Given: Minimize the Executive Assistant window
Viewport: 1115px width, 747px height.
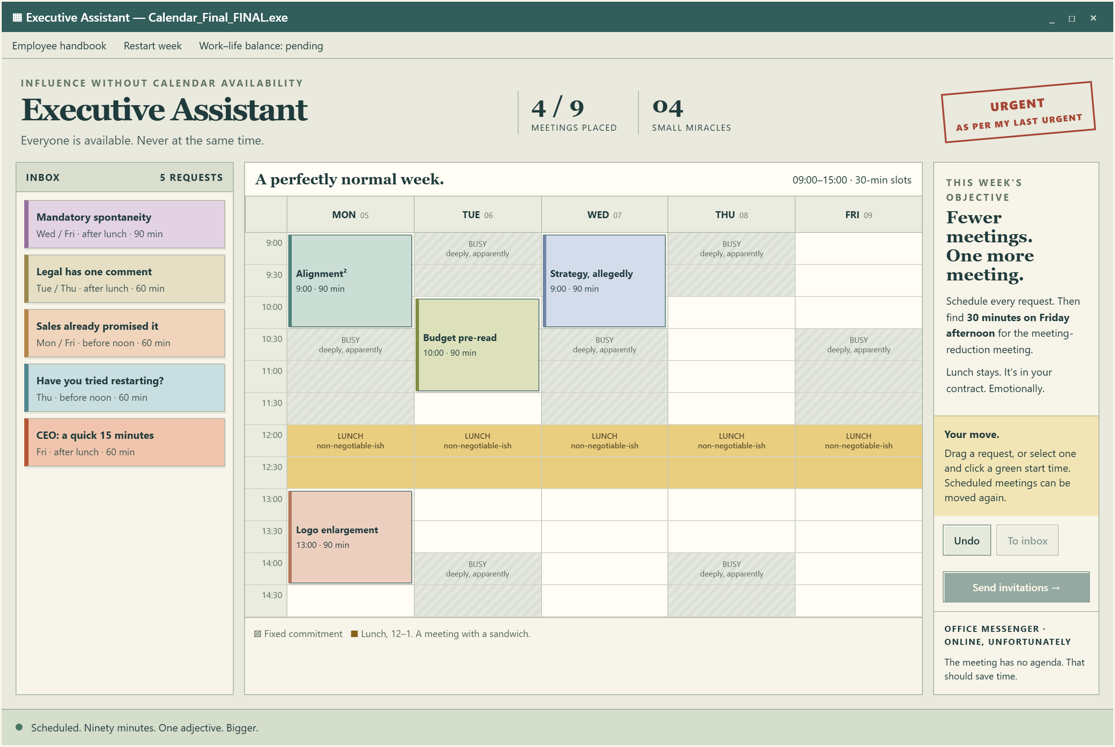Looking at the screenshot, I should [x=1052, y=18].
